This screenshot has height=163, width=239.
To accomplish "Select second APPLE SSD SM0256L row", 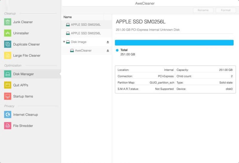I will (x=86, y=33).
